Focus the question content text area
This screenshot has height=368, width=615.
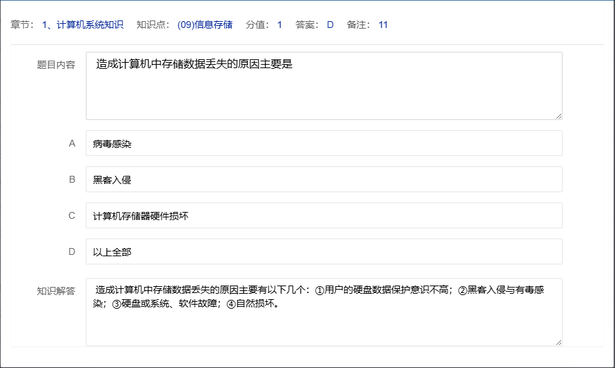(x=324, y=86)
